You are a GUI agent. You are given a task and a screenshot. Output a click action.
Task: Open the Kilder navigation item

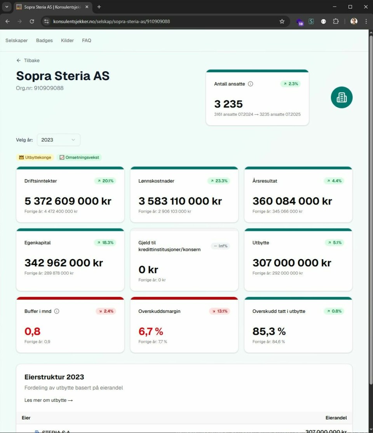67,40
